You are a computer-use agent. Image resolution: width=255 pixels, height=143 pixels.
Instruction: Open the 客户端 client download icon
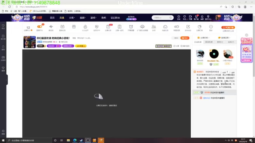point(196,17)
